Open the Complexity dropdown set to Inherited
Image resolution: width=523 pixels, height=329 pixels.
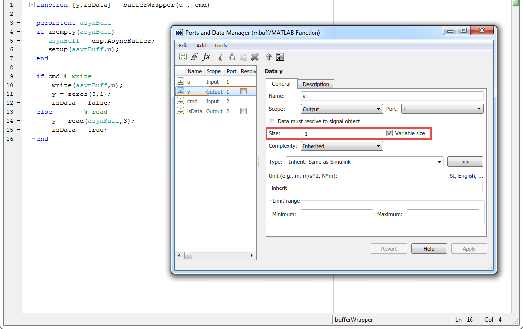tap(342, 146)
